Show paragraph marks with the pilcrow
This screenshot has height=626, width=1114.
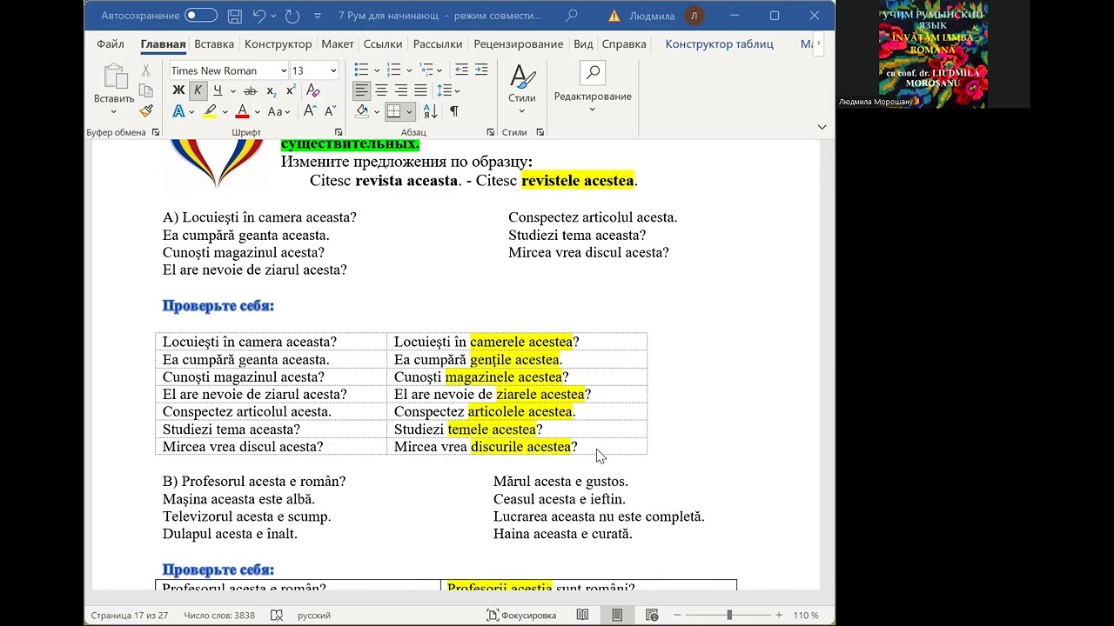453,111
